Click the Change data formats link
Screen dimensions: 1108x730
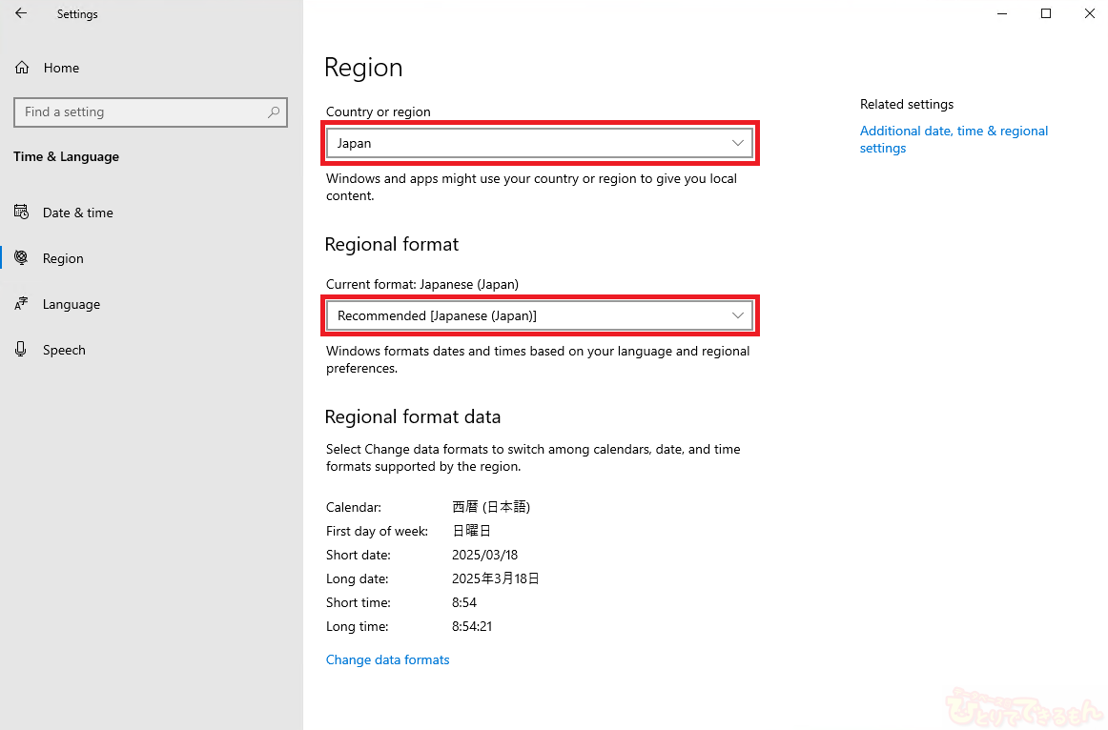click(x=387, y=659)
